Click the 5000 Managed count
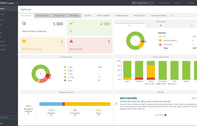Screen dimensions: 197x126 (51, 110)
